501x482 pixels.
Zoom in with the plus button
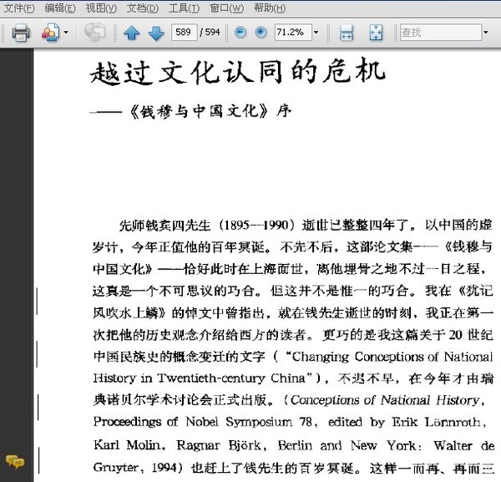point(261,32)
